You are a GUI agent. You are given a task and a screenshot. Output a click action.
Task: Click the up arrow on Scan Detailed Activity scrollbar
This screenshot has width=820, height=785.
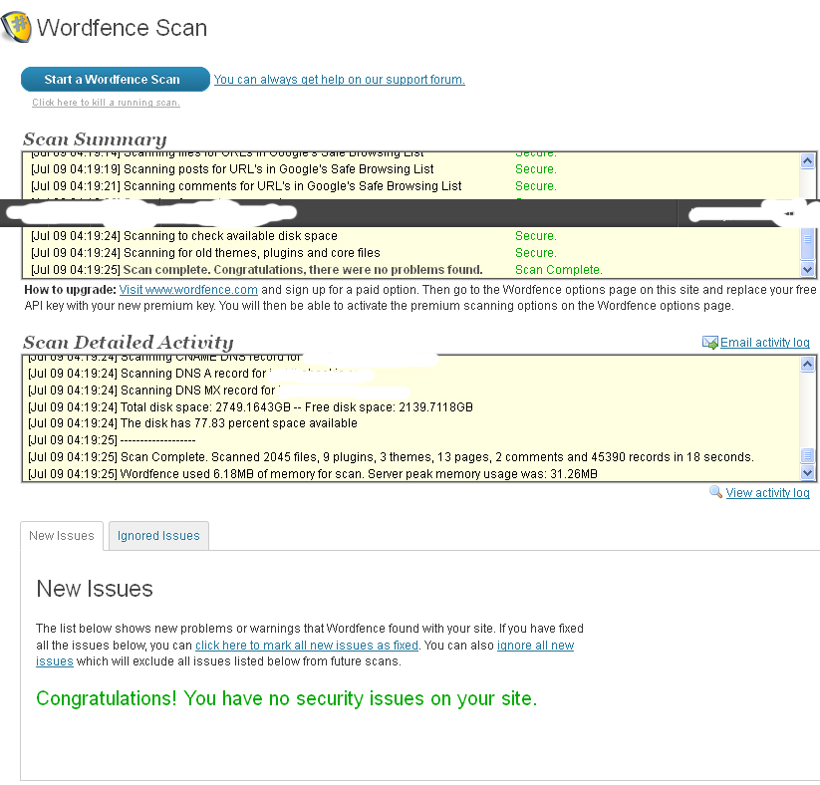[x=807, y=364]
